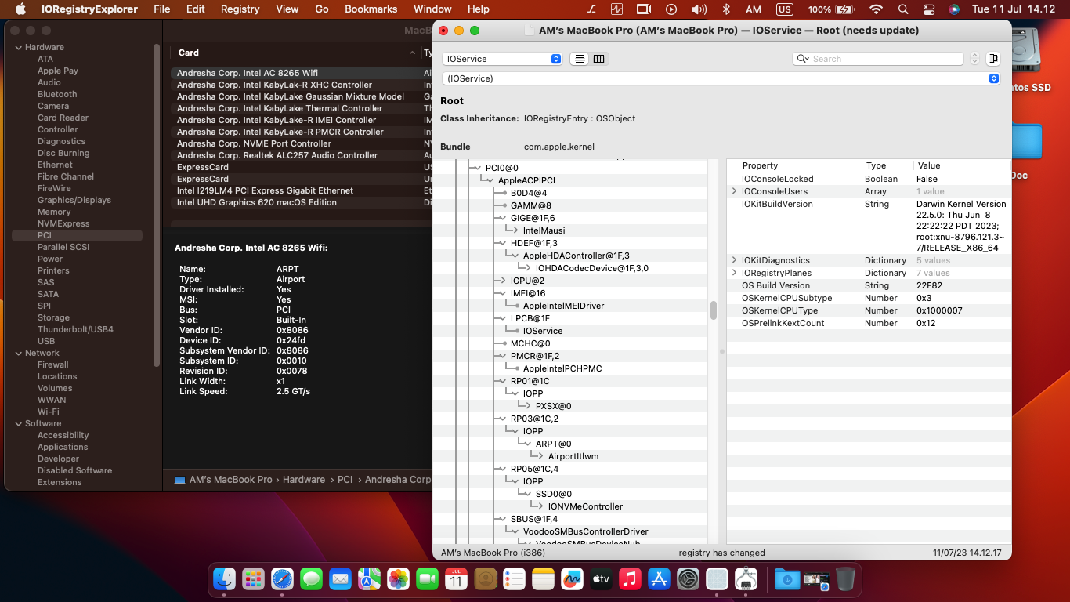Open the File menu
The width and height of the screenshot is (1070, 602).
(x=162, y=9)
